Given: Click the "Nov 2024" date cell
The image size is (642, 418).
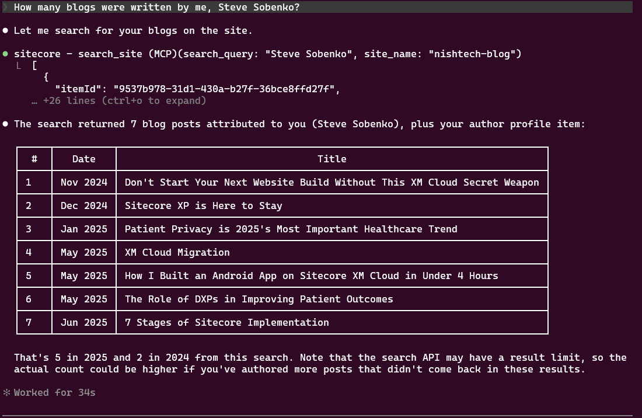Looking at the screenshot, I should pyautogui.click(x=84, y=182).
